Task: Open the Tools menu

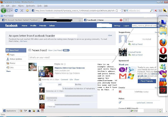Action: pyautogui.click(x=39, y=6)
